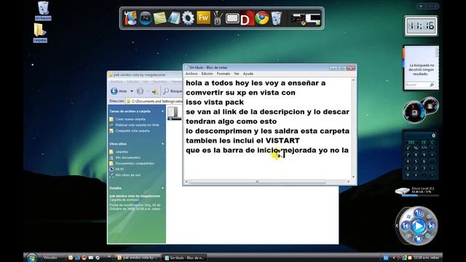Open carpetas under Otros sitios
Image resolution: width=466 pixels, height=262 pixels.
[122, 152]
